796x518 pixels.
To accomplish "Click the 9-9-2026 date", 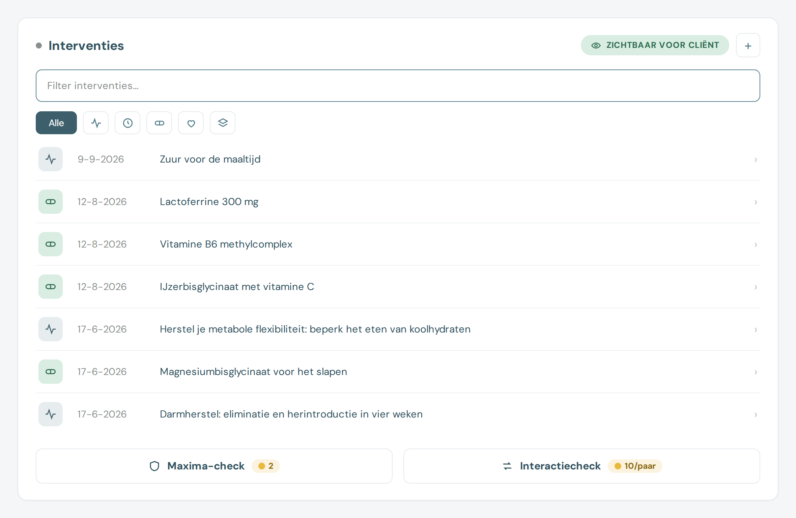I will [x=101, y=159].
